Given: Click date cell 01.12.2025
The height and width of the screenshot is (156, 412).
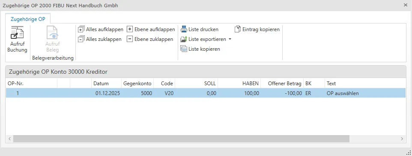Looking at the screenshot, I should click(107, 93).
